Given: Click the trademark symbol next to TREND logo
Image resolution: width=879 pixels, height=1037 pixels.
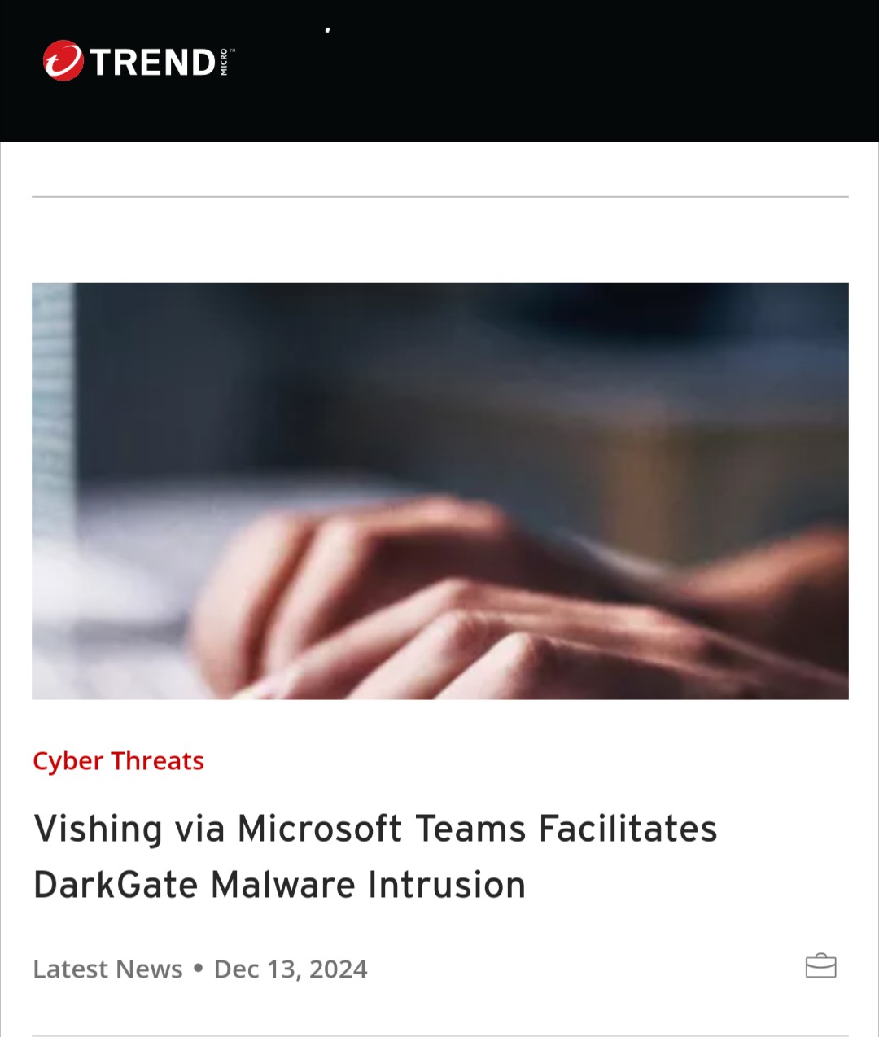Looking at the screenshot, I should click(x=232, y=50).
